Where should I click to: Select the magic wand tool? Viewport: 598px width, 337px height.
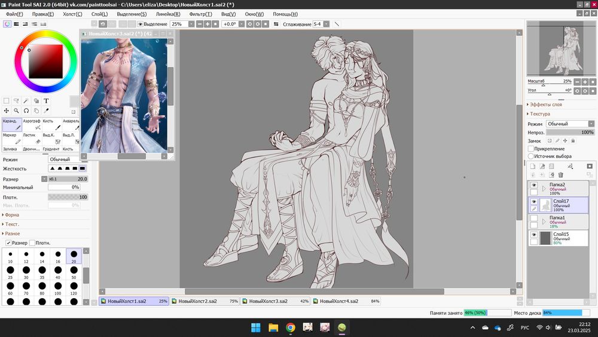pyautogui.click(x=26, y=101)
